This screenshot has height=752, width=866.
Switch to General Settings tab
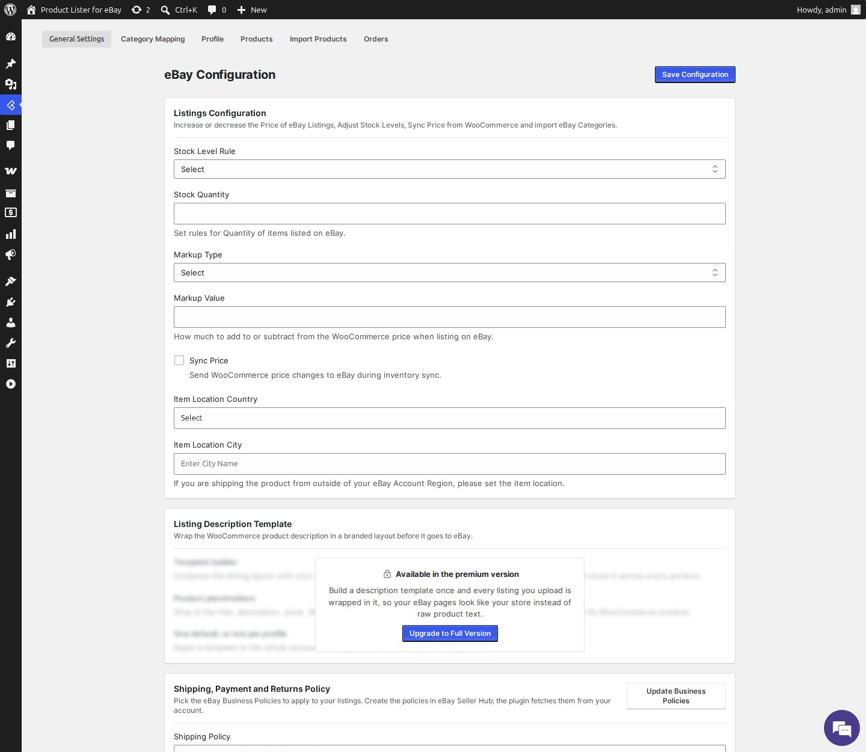pos(76,39)
